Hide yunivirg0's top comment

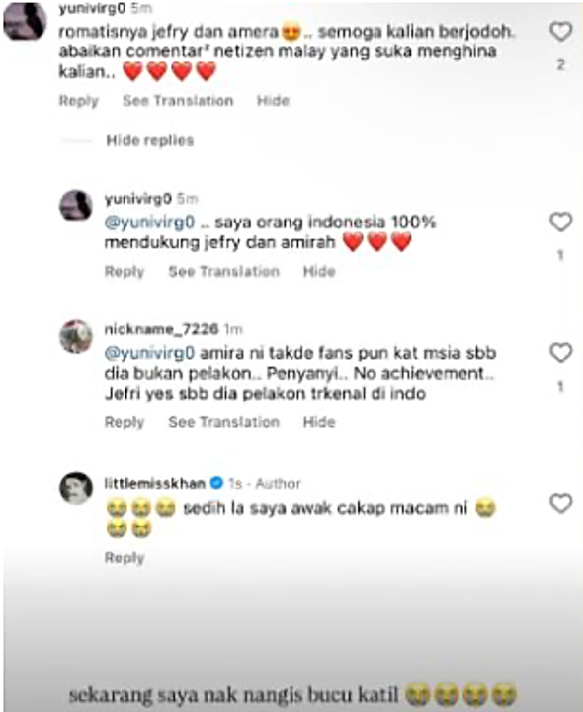273,100
